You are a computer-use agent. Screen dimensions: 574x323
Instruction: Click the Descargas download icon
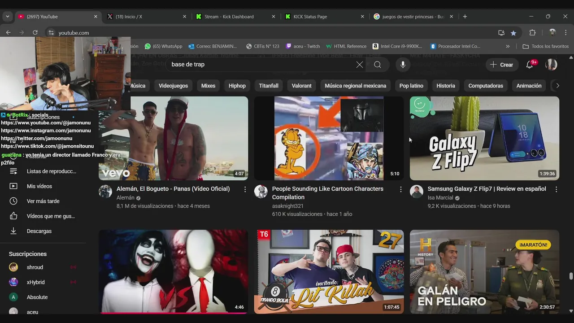(x=13, y=231)
